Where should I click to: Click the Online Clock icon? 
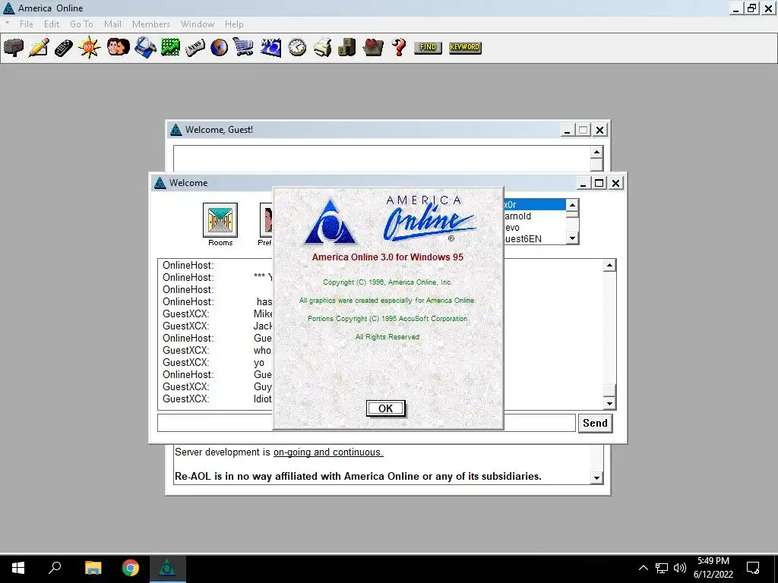click(x=297, y=48)
